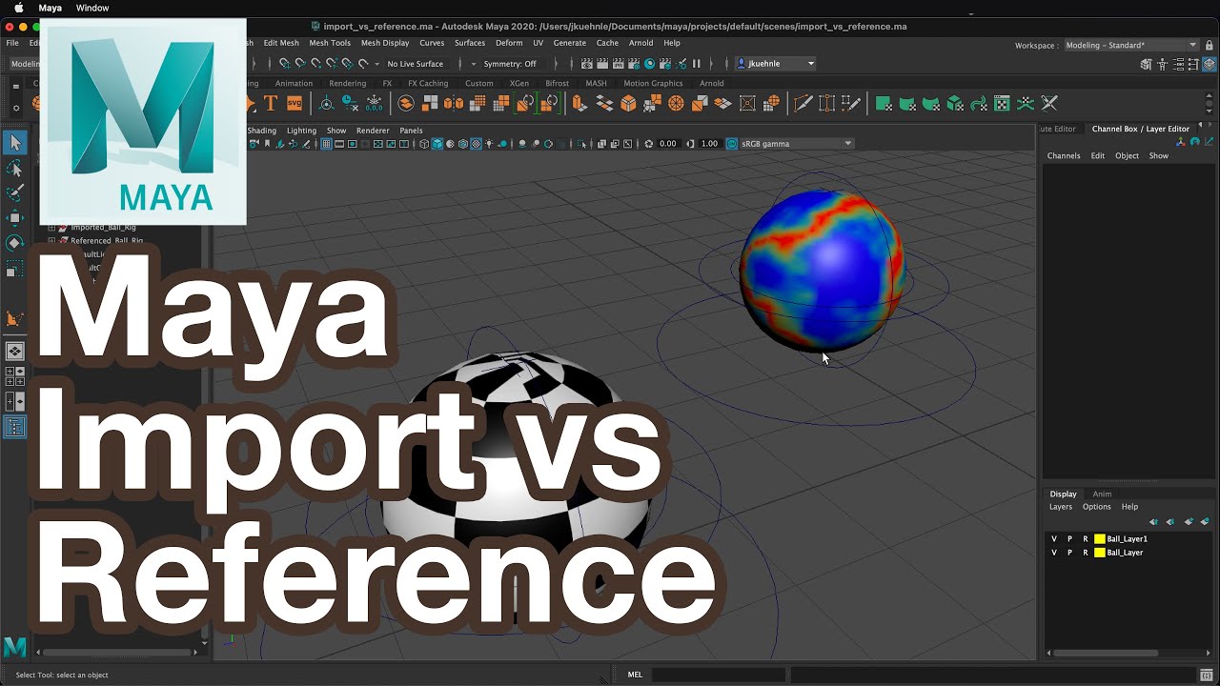Select the four pane layout icon
1220x686 pixels.
tap(15, 376)
